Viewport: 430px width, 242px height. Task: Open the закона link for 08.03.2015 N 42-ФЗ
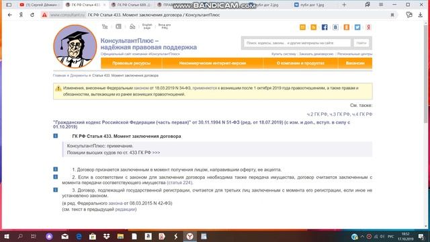pos(116,203)
